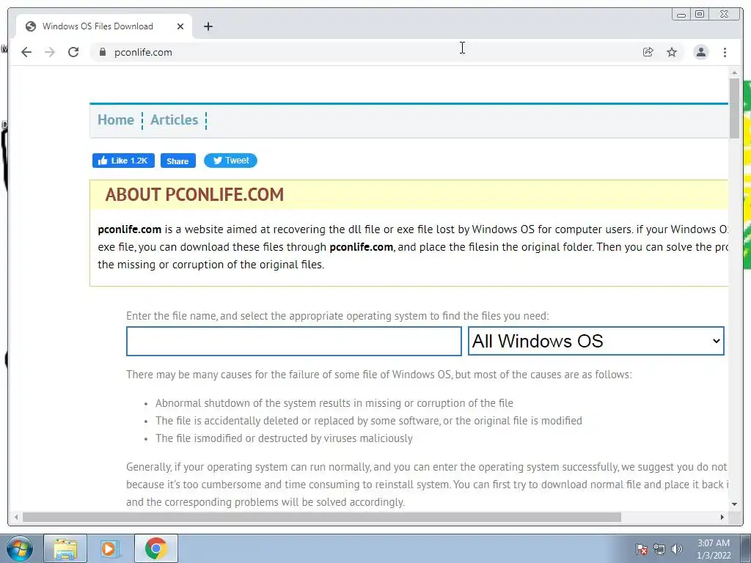Expand the All Windows OS dropdown
Screen dimensions: 751x563
596,341
